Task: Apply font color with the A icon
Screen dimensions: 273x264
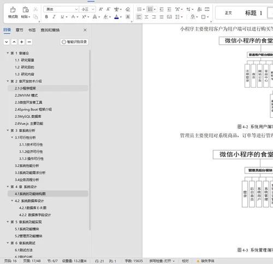Action: (x=116, y=17)
